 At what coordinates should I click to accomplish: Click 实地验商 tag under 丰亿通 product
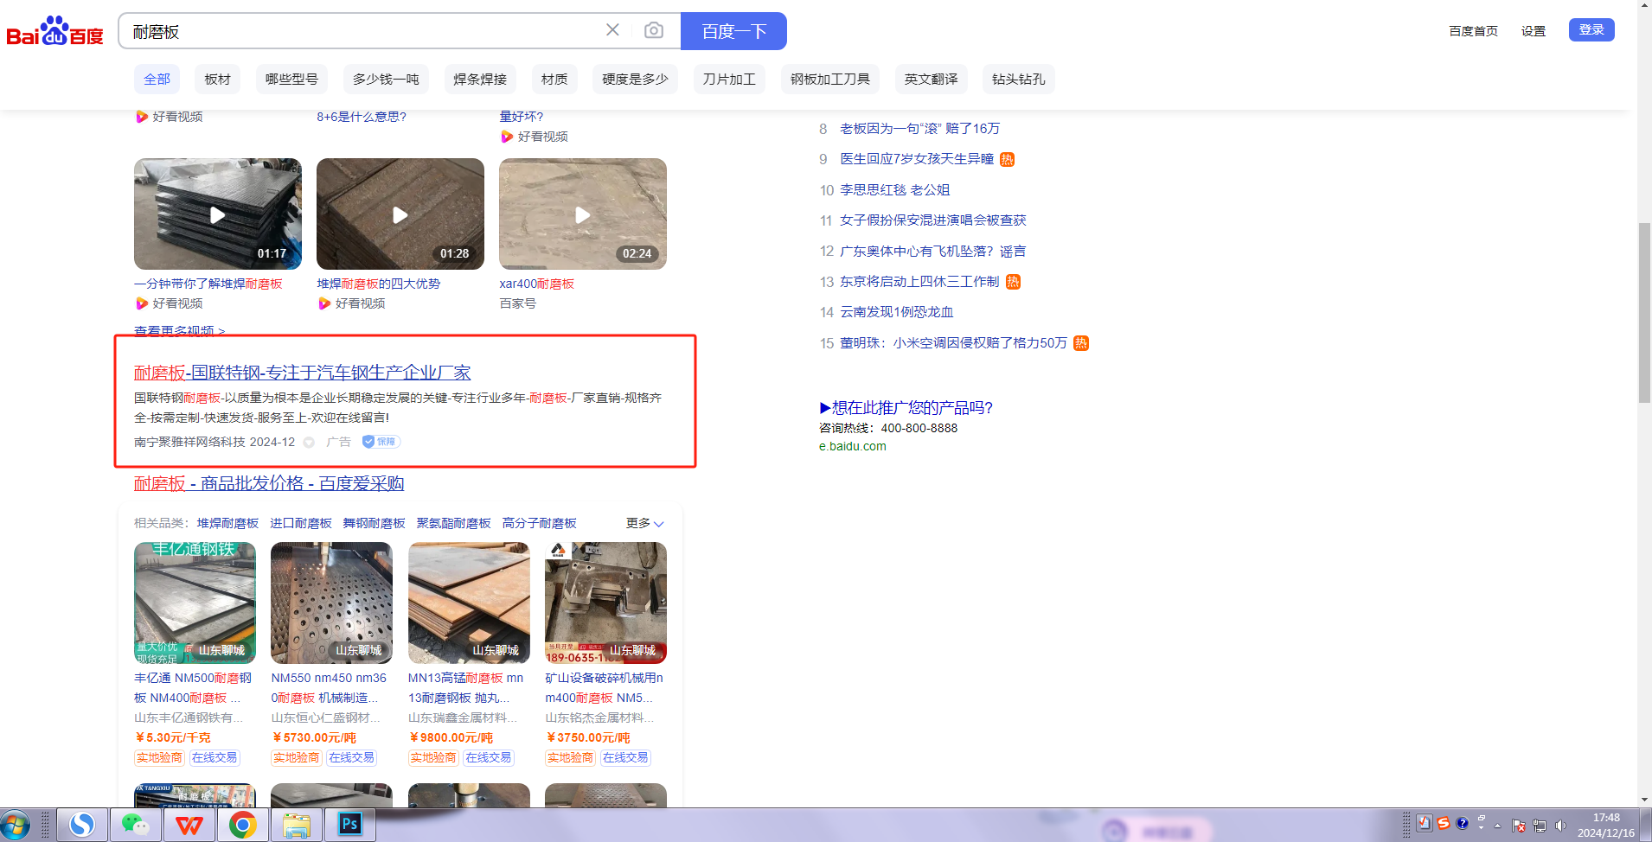tap(159, 757)
